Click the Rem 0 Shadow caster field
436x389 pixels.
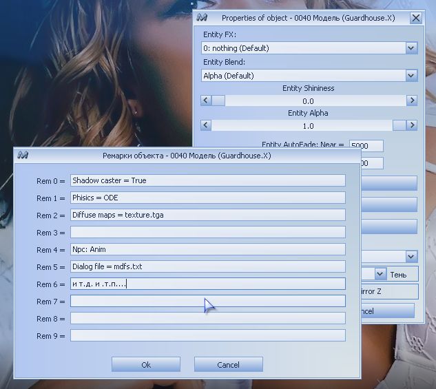[207, 180]
